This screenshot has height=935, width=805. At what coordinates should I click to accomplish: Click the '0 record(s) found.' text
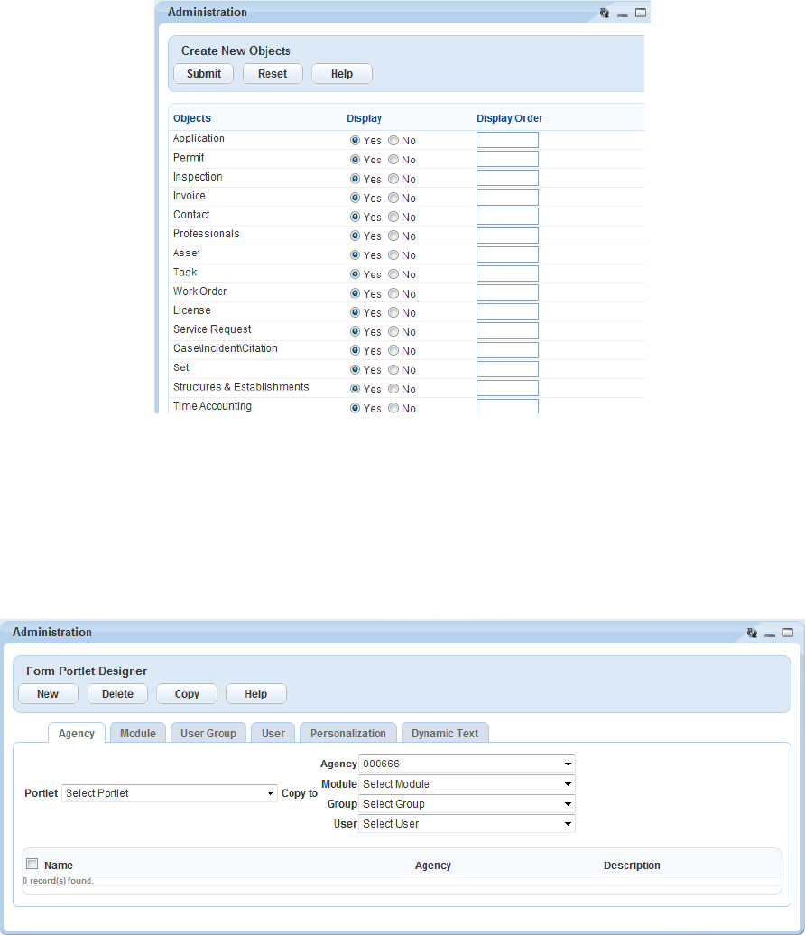coord(58,881)
